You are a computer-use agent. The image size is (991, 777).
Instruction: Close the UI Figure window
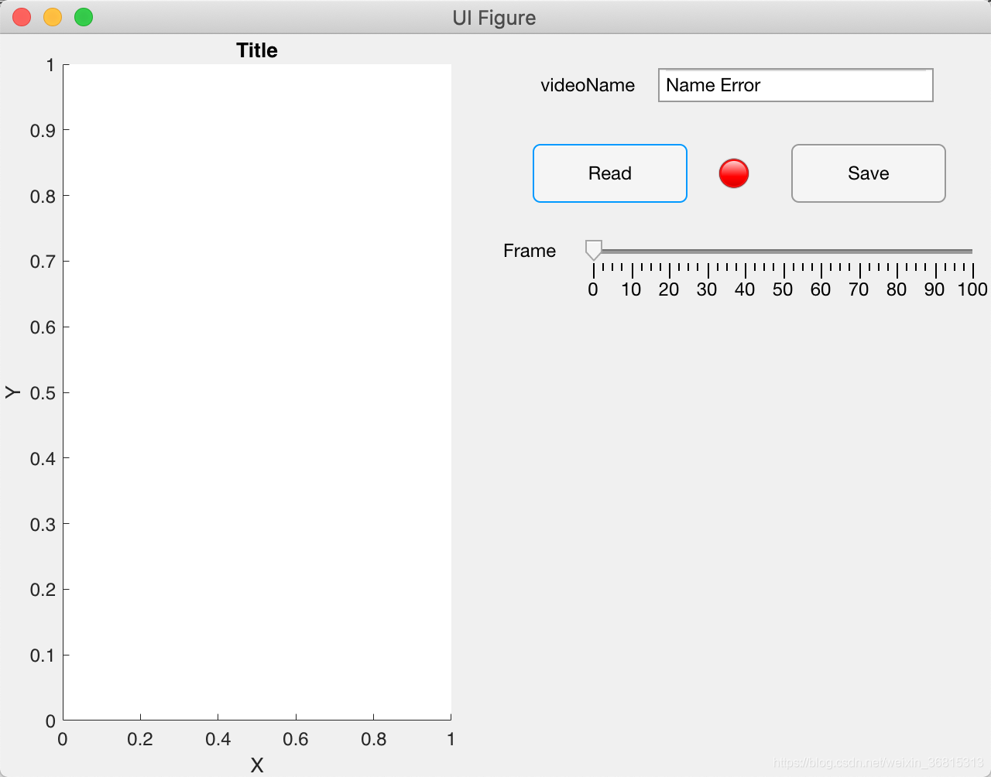22,17
